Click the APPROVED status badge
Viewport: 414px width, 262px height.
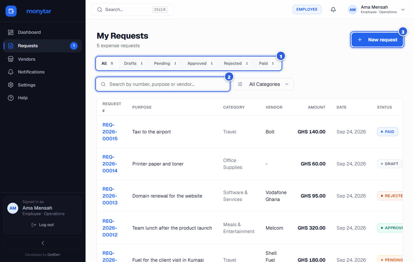pos(390,228)
